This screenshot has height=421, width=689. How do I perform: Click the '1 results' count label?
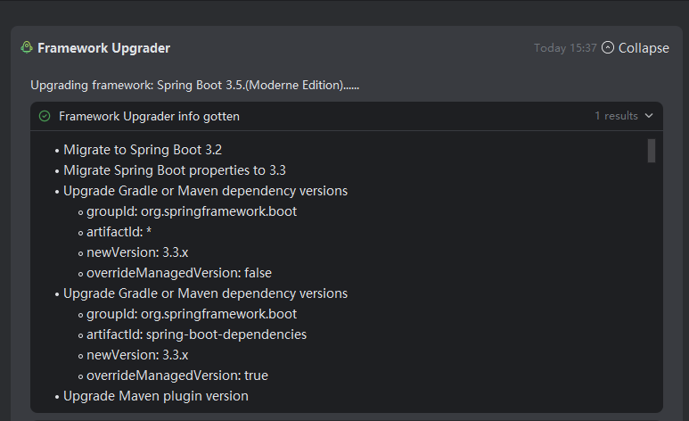click(x=616, y=116)
